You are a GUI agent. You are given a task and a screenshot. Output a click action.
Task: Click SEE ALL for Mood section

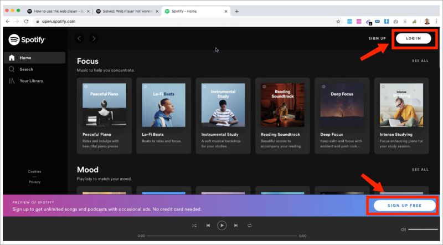420,170
